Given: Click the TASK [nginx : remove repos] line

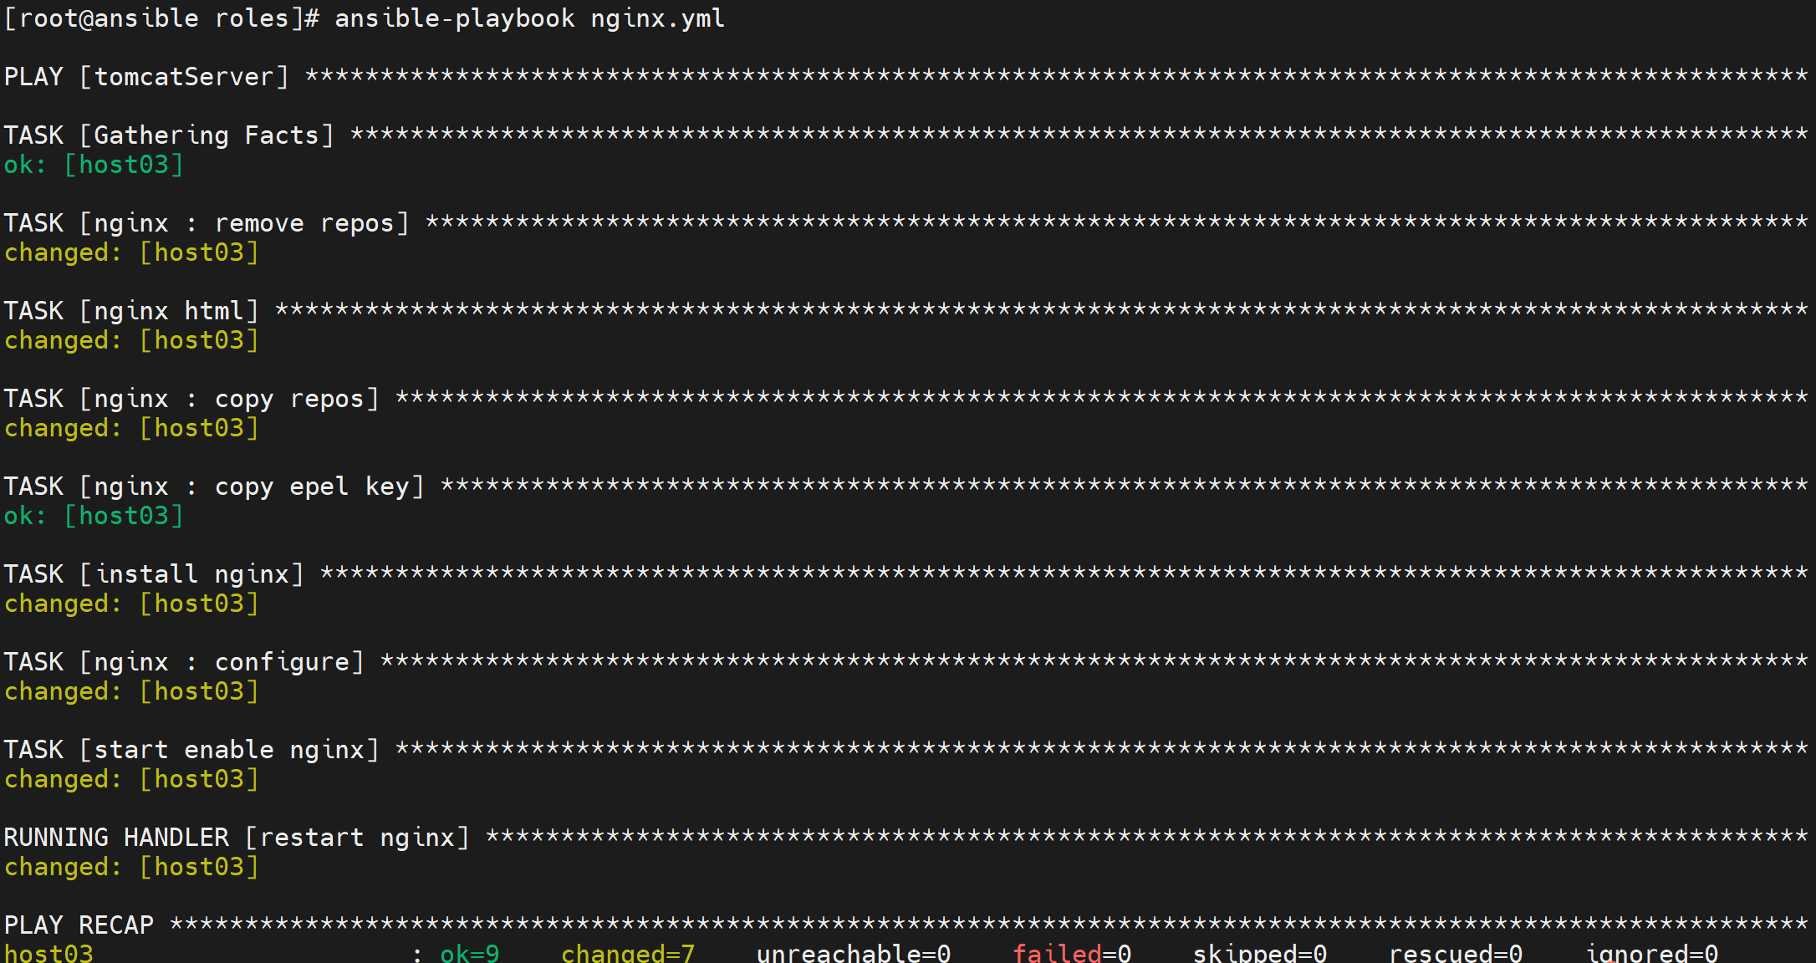Looking at the screenshot, I should pos(207,223).
